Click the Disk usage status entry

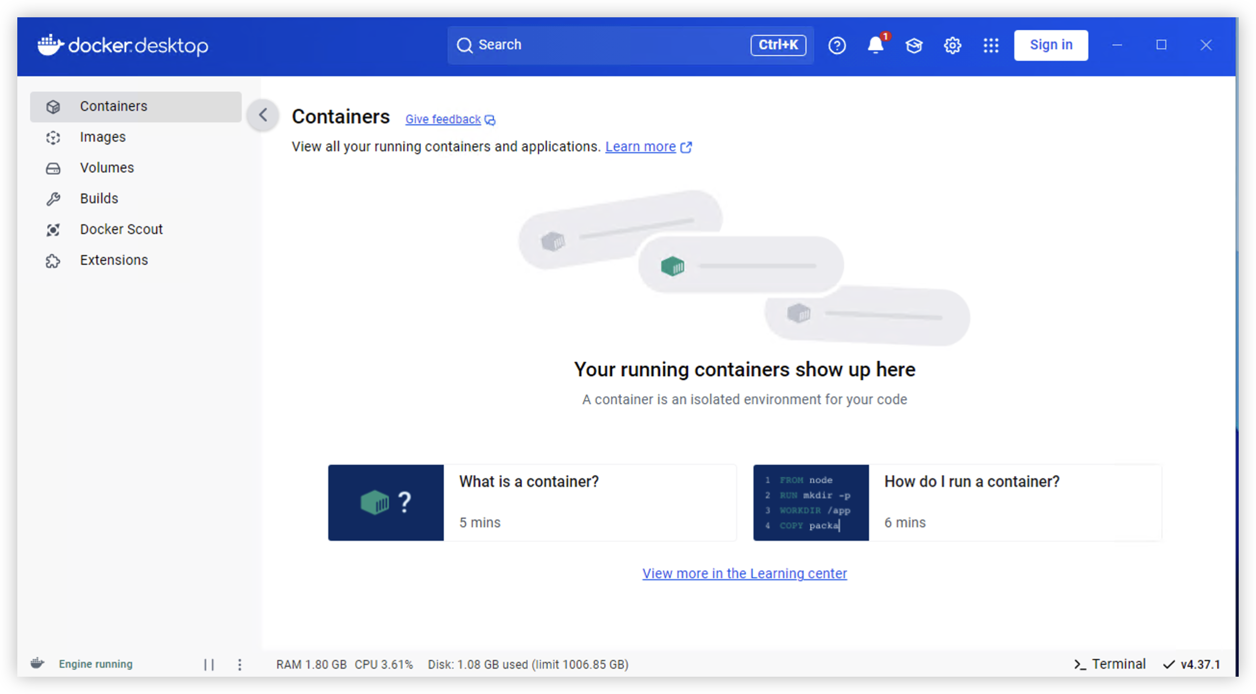pyautogui.click(x=528, y=665)
